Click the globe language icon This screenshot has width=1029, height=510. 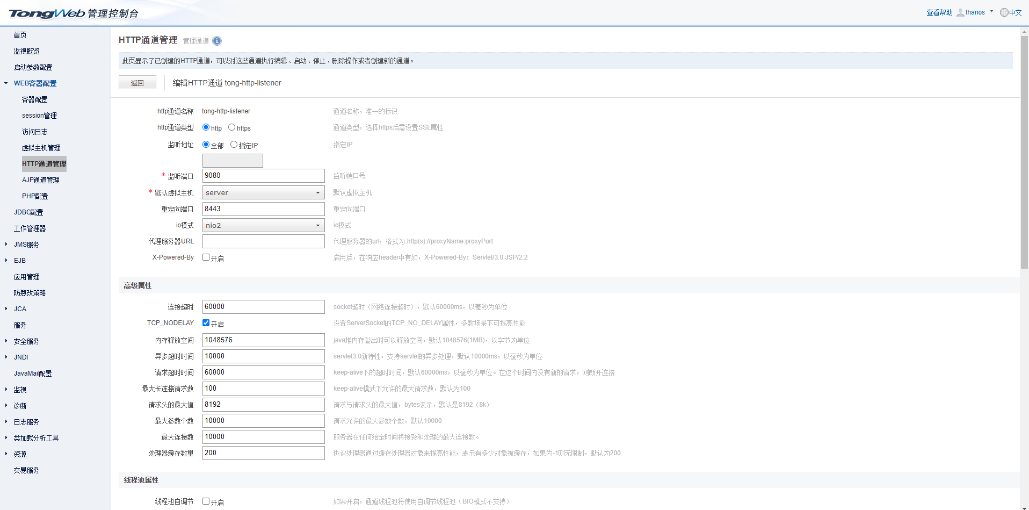point(1004,12)
